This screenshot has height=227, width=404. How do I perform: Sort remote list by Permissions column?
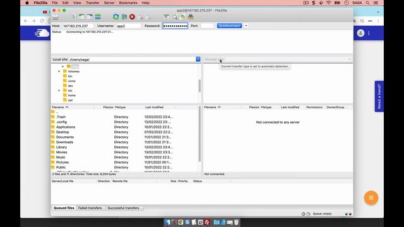(314, 107)
